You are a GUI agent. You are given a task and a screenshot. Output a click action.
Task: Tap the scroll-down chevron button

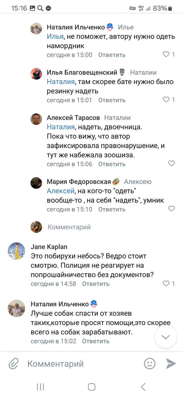click(165, 337)
